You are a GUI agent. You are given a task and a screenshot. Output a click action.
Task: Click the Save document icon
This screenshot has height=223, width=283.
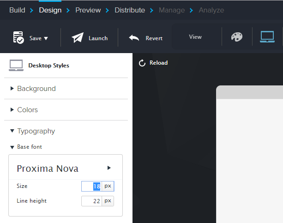[x=18, y=37]
